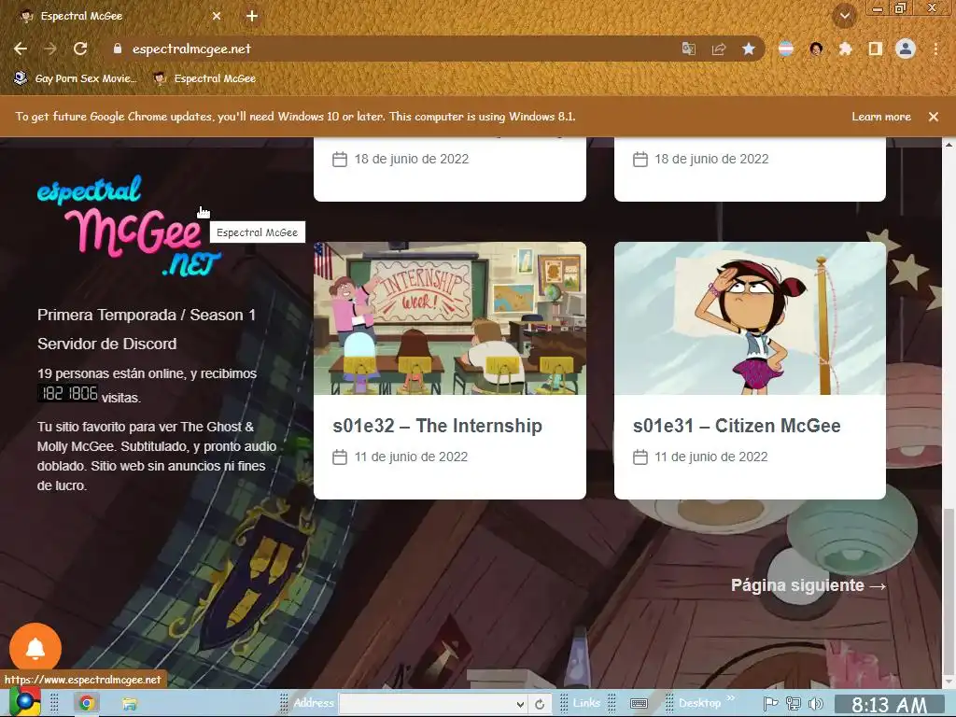Click the Chrome taskbar icon
This screenshot has height=717, width=956.
pyautogui.click(x=87, y=704)
